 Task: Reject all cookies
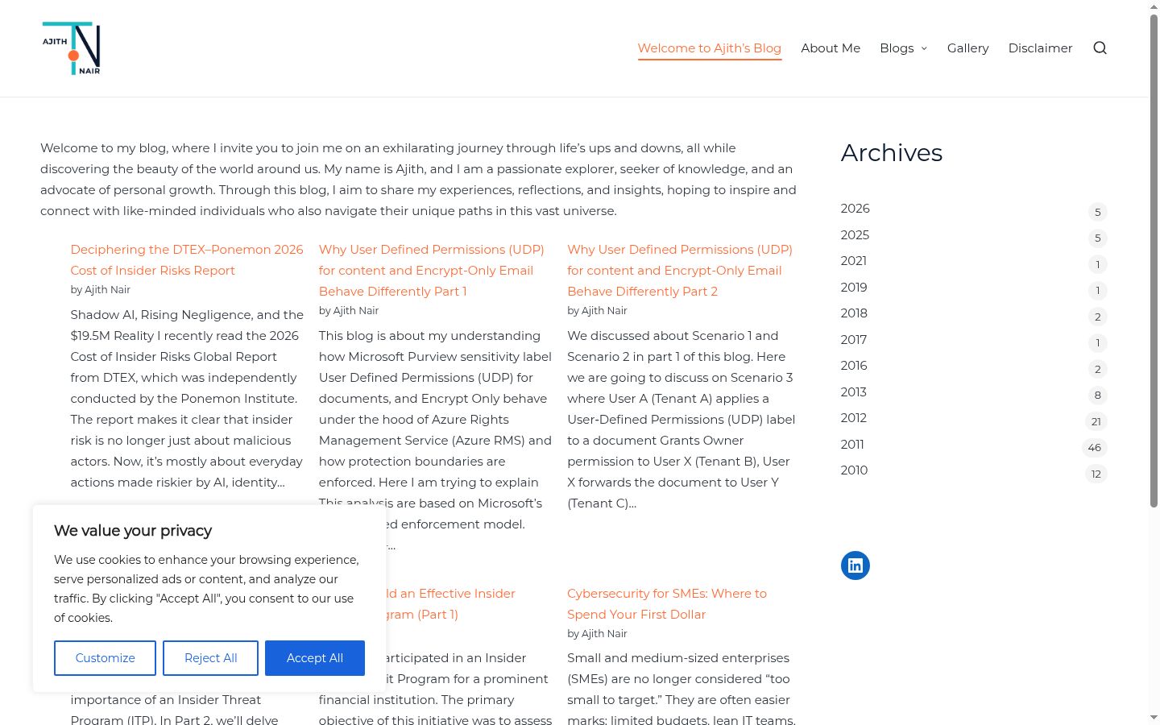click(210, 658)
